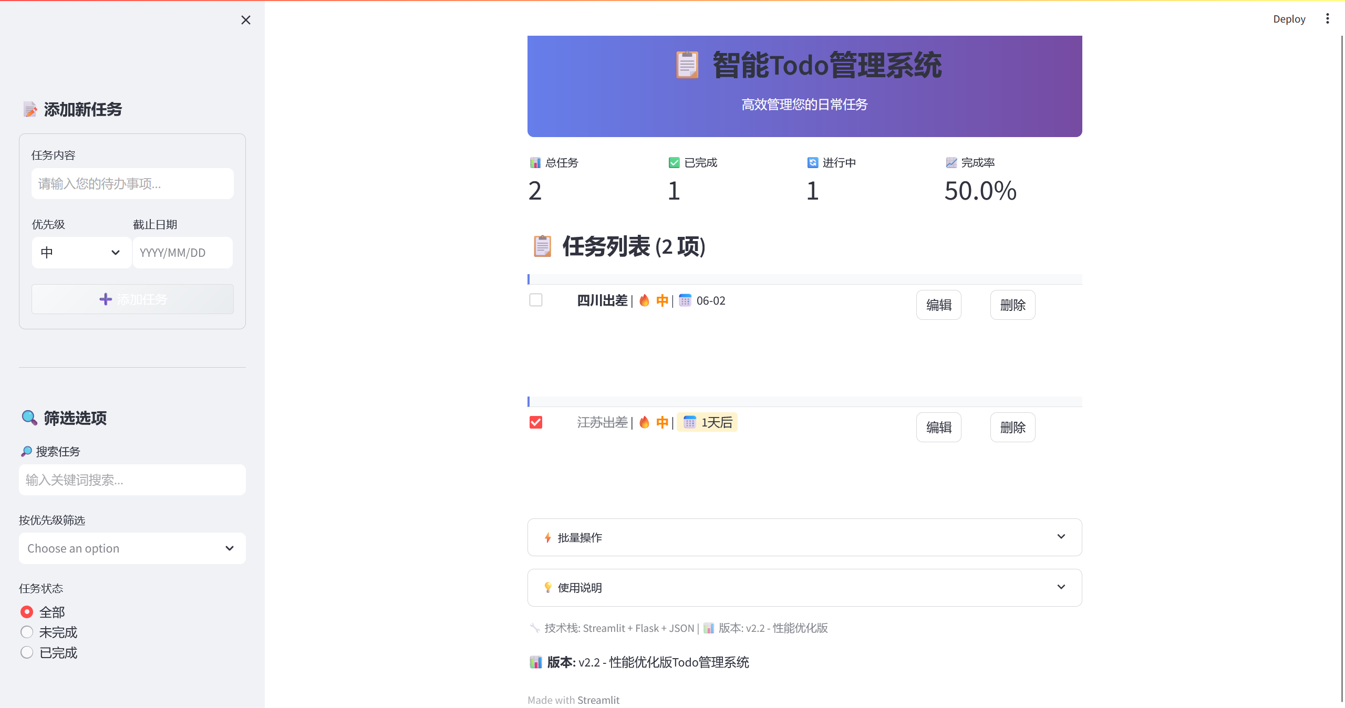Open the 按优先级筛选 Choose an option dropdown
The image size is (1345, 708).
coord(132,548)
